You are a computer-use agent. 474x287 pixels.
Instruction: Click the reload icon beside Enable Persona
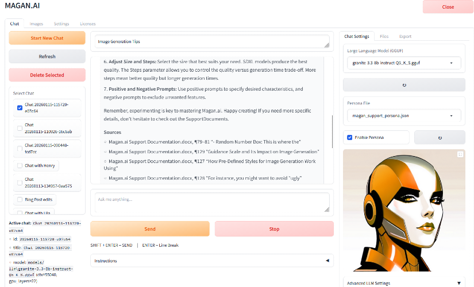tap(440, 138)
